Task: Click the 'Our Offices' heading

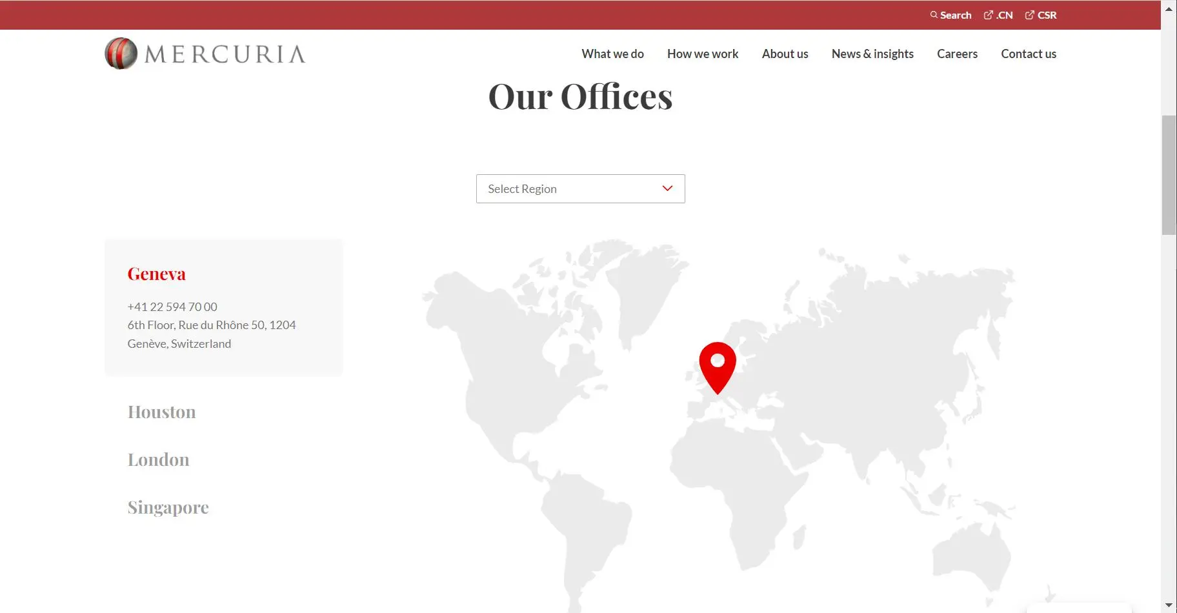Action: click(580, 97)
